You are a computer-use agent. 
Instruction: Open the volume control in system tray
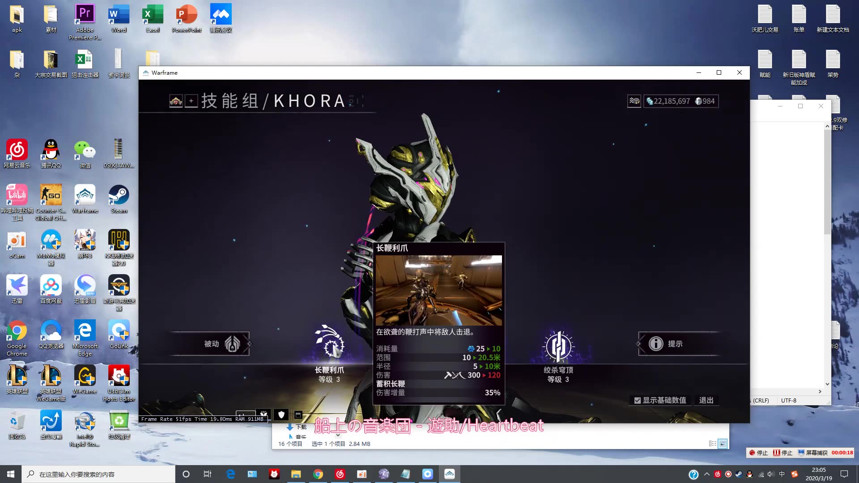[770, 474]
